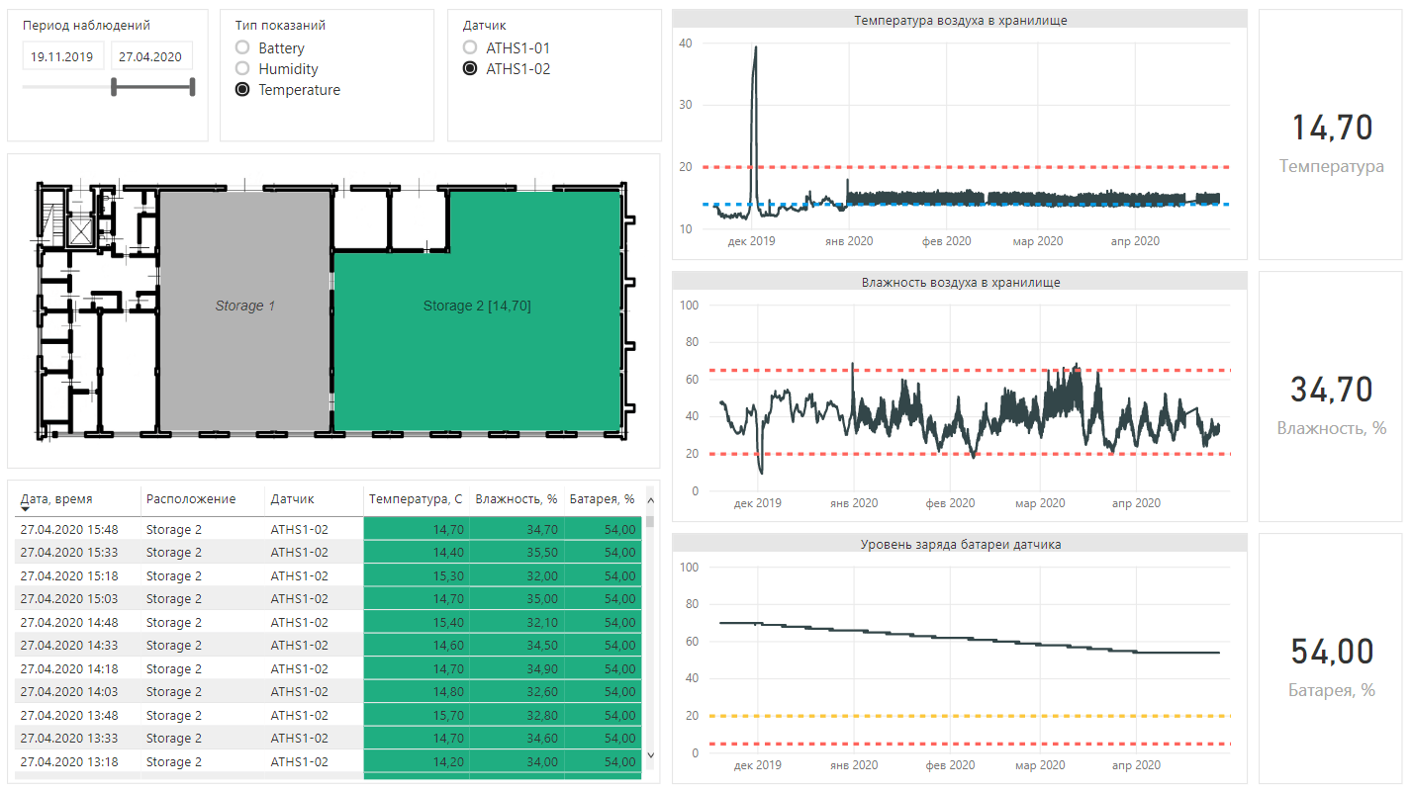1411x791 pixels.
Task: Choose the Temperature reading type
Action: coord(242,90)
